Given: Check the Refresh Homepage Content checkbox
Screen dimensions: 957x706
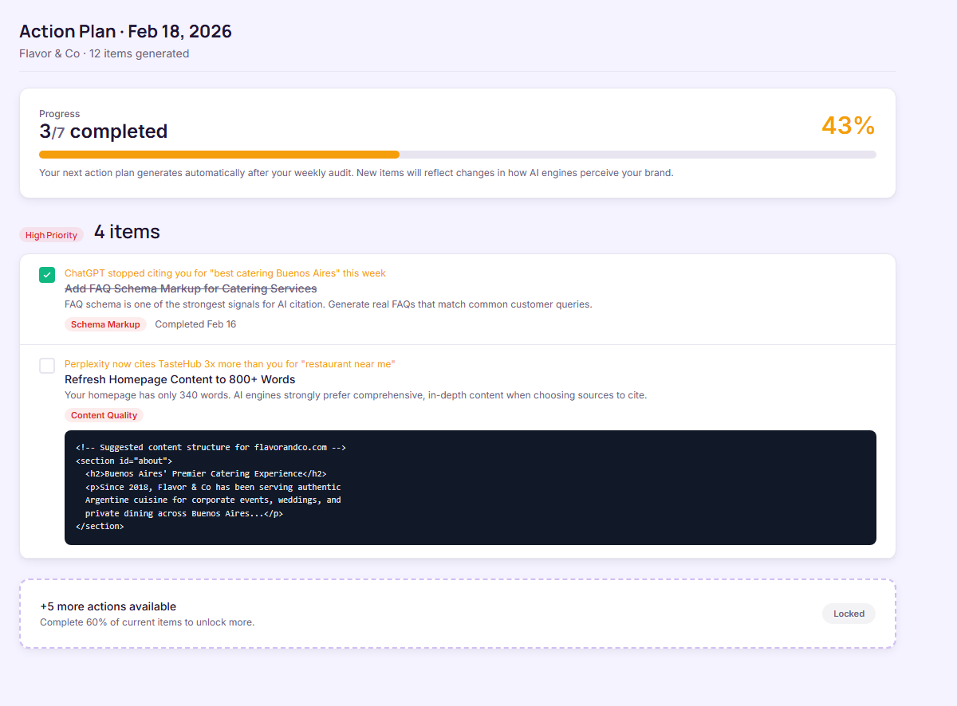Looking at the screenshot, I should click(47, 366).
